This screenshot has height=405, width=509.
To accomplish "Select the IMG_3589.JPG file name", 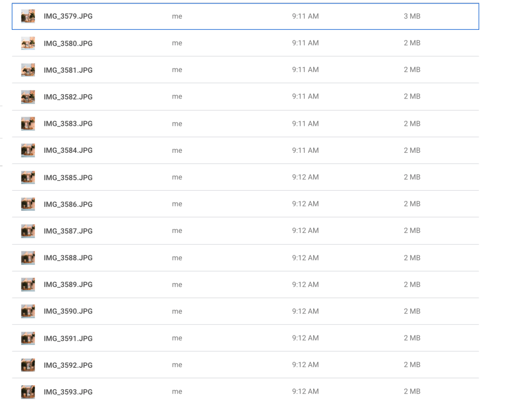I will [68, 285].
